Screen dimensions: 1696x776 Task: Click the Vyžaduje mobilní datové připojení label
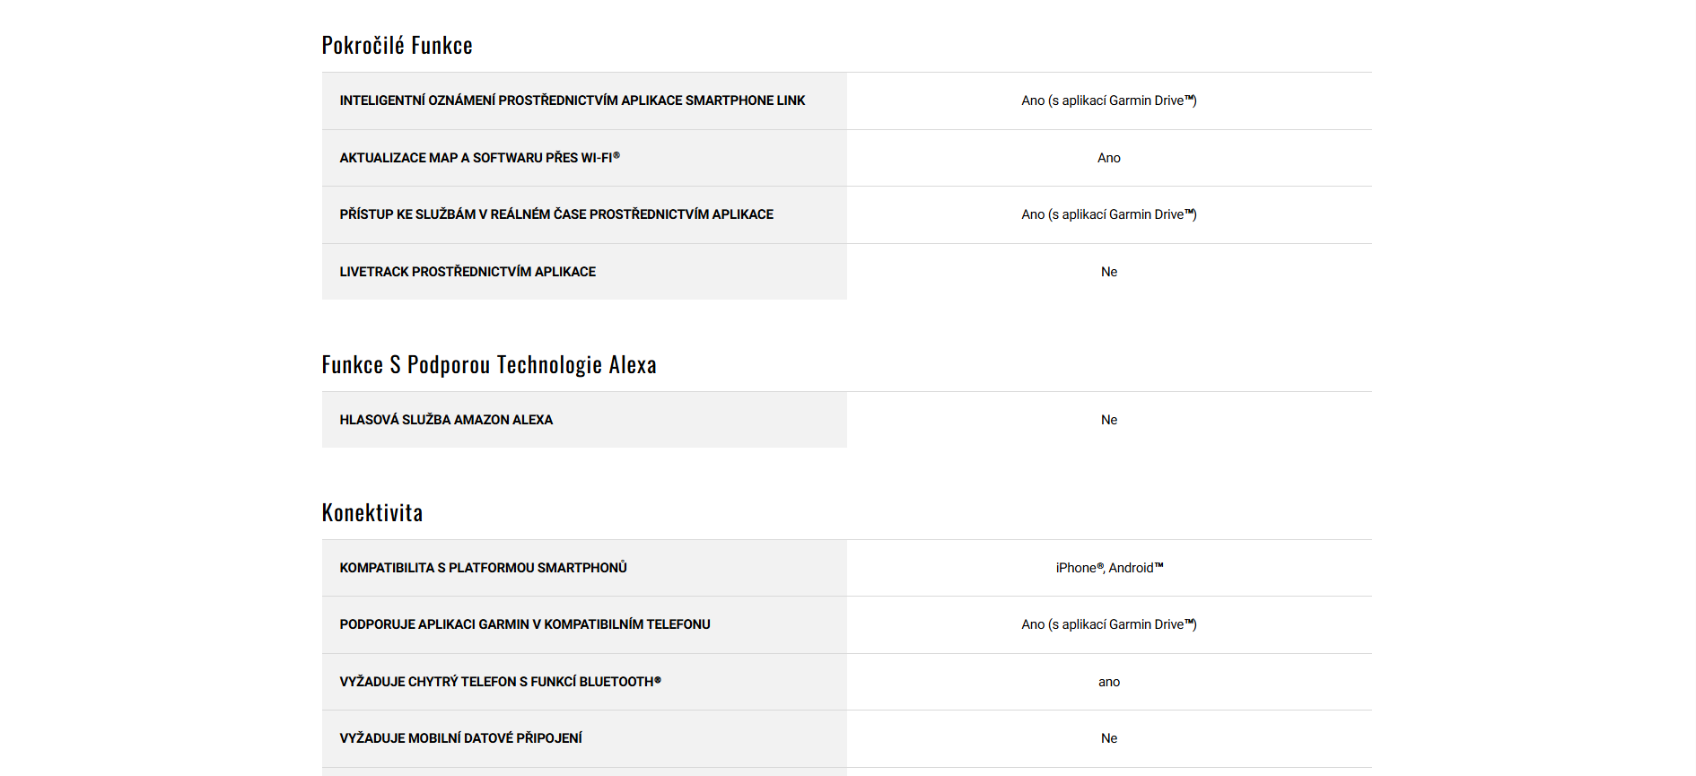tap(460, 738)
